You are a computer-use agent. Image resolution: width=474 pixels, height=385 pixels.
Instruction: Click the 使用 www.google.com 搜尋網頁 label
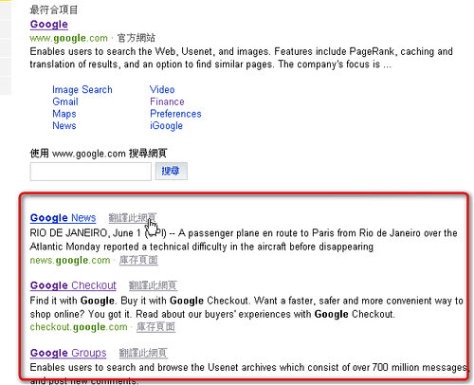(x=99, y=154)
